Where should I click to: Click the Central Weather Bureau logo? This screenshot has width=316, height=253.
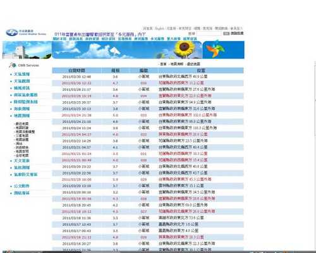pos(26,32)
